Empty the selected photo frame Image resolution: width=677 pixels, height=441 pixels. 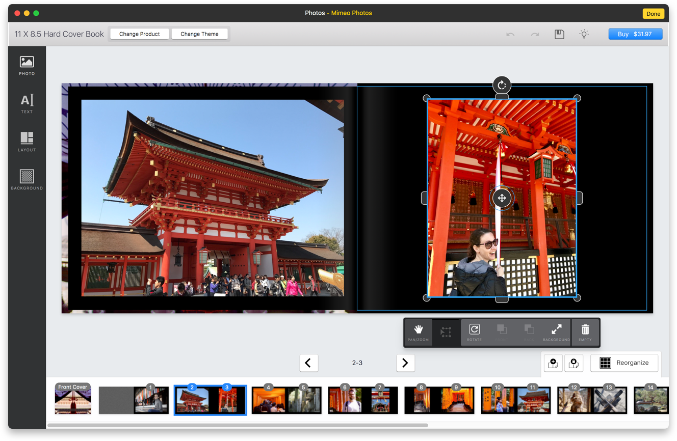click(x=585, y=333)
